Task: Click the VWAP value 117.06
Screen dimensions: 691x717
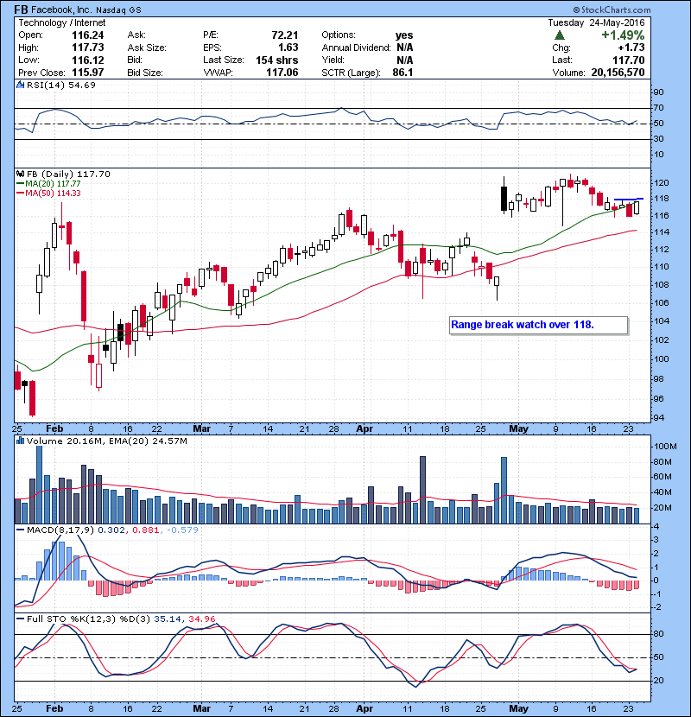Action: 282,73
